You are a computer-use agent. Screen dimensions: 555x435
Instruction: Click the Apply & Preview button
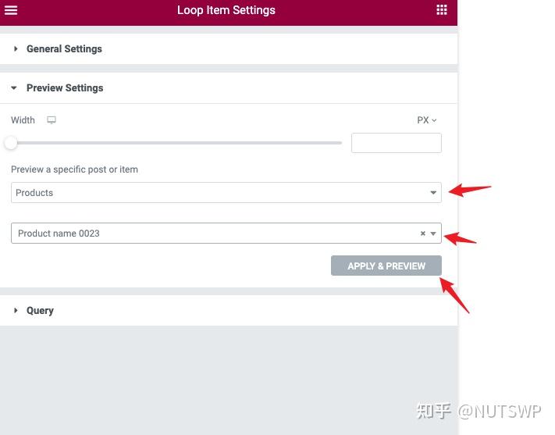(x=386, y=266)
